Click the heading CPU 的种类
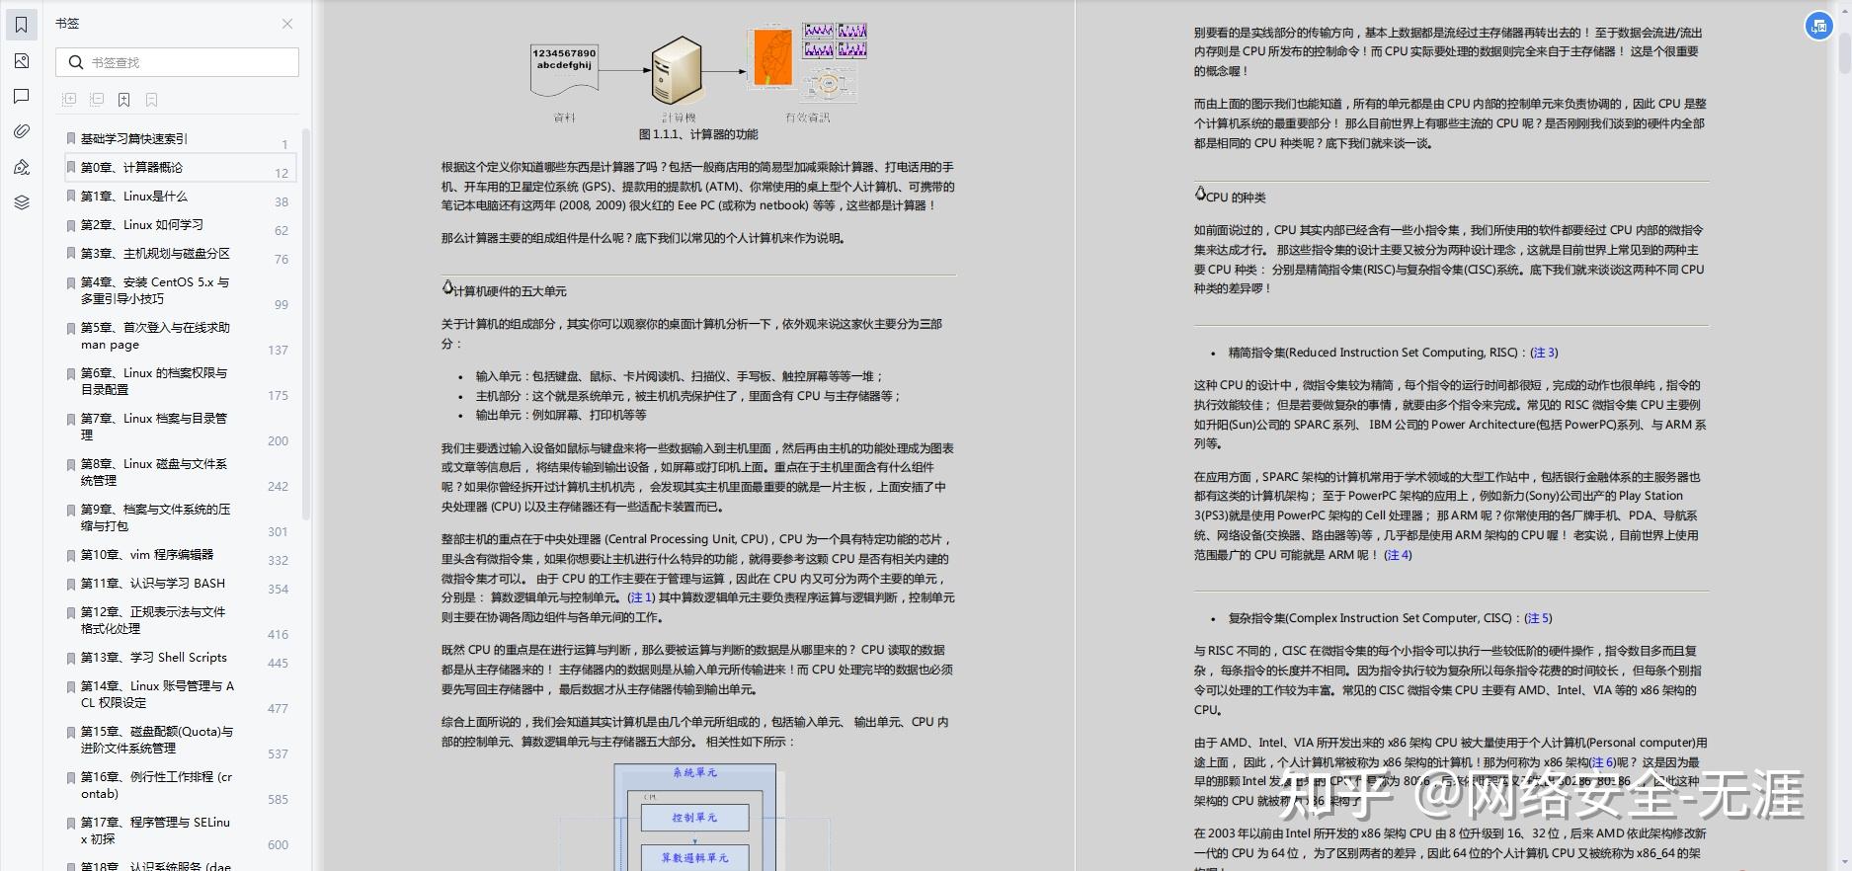1852x871 pixels. click(x=1236, y=198)
